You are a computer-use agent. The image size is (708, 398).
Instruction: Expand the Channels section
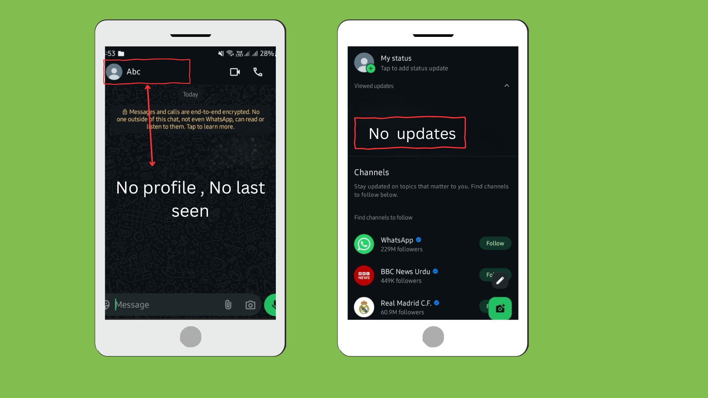point(371,172)
